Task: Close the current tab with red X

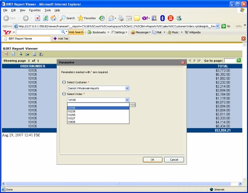Action: 244,39
